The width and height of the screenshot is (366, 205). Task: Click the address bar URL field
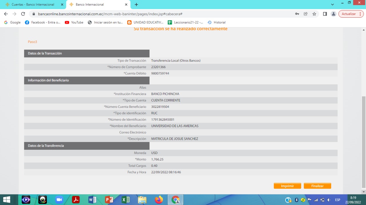[160, 14]
